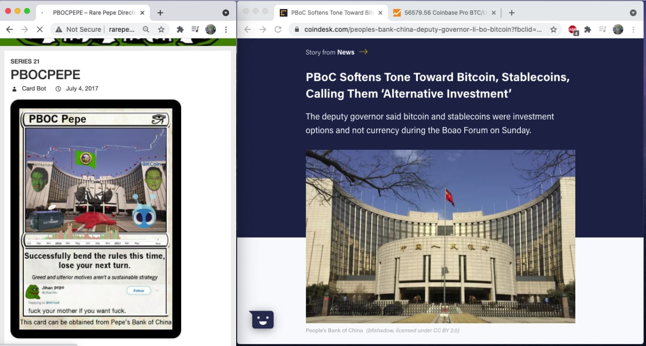
Task: Select the PBoC Softens Tone Toward Bitcoin tab
Action: point(332,13)
